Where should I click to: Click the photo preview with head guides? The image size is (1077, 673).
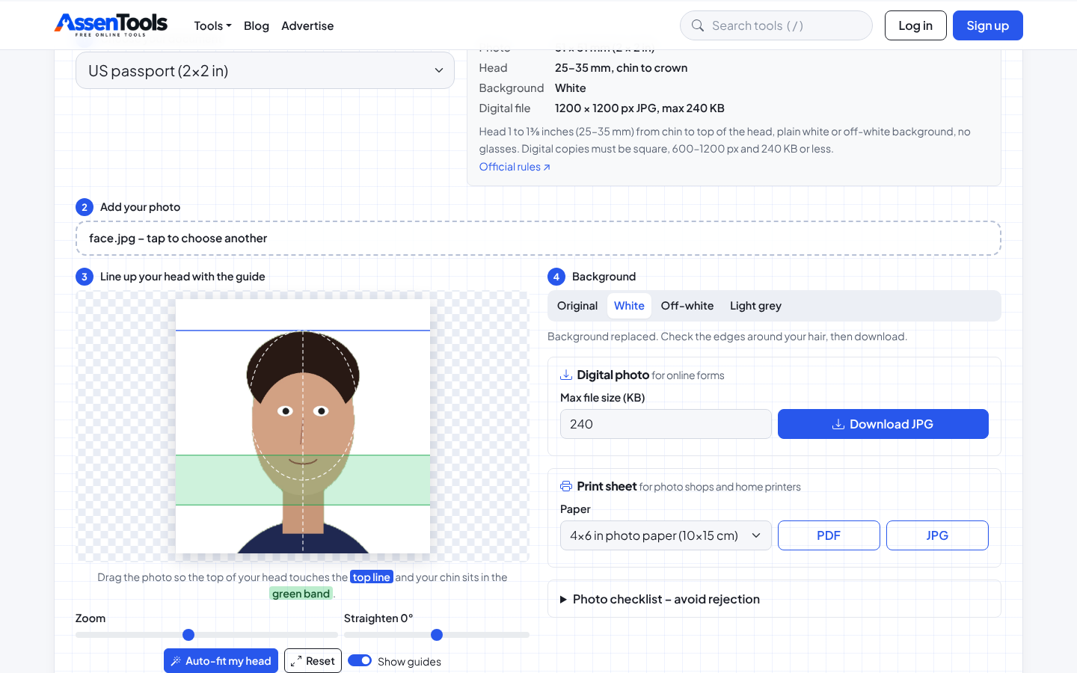click(303, 426)
